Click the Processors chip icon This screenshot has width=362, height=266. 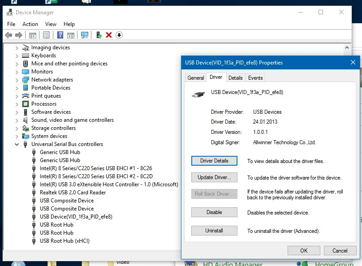click(26, 104)
